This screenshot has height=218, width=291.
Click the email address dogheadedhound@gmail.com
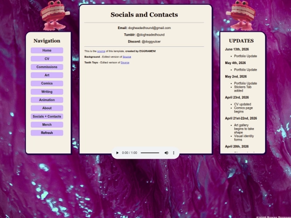point(149,28)
